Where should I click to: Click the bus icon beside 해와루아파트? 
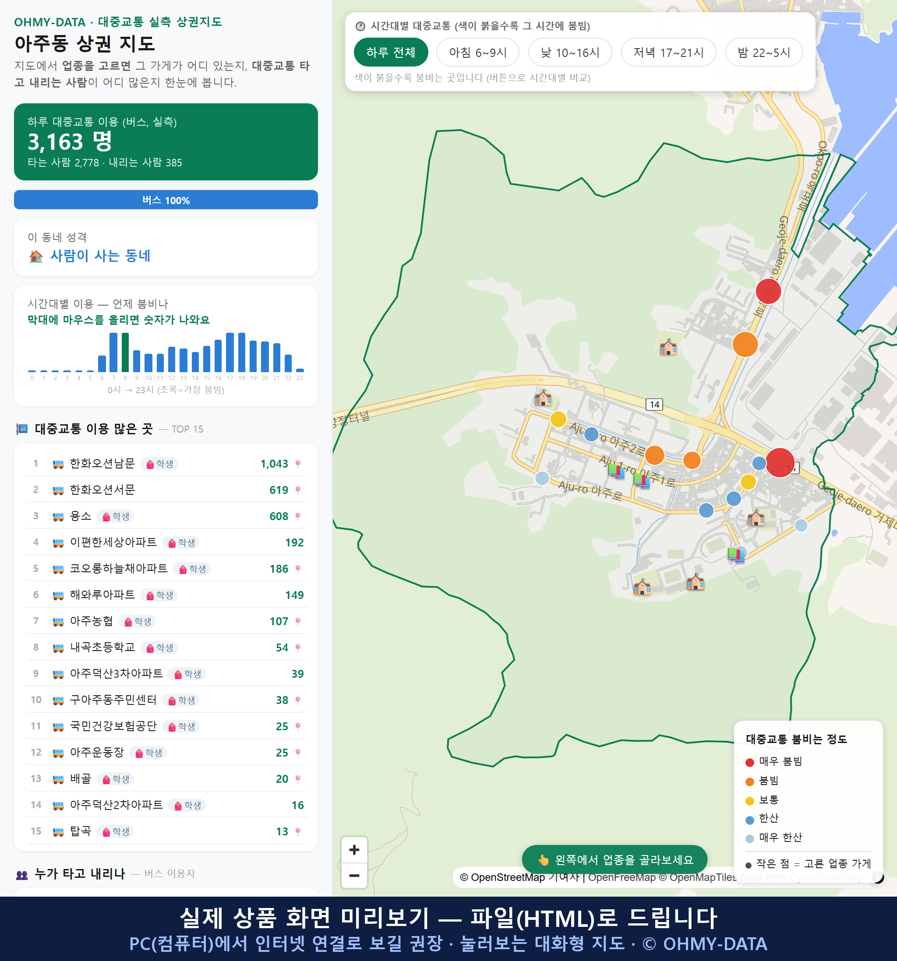58,595
